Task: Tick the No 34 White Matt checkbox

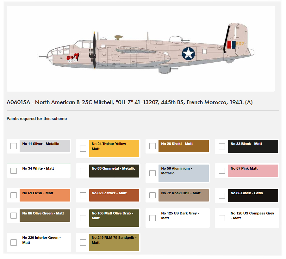Action: (14, 171)
